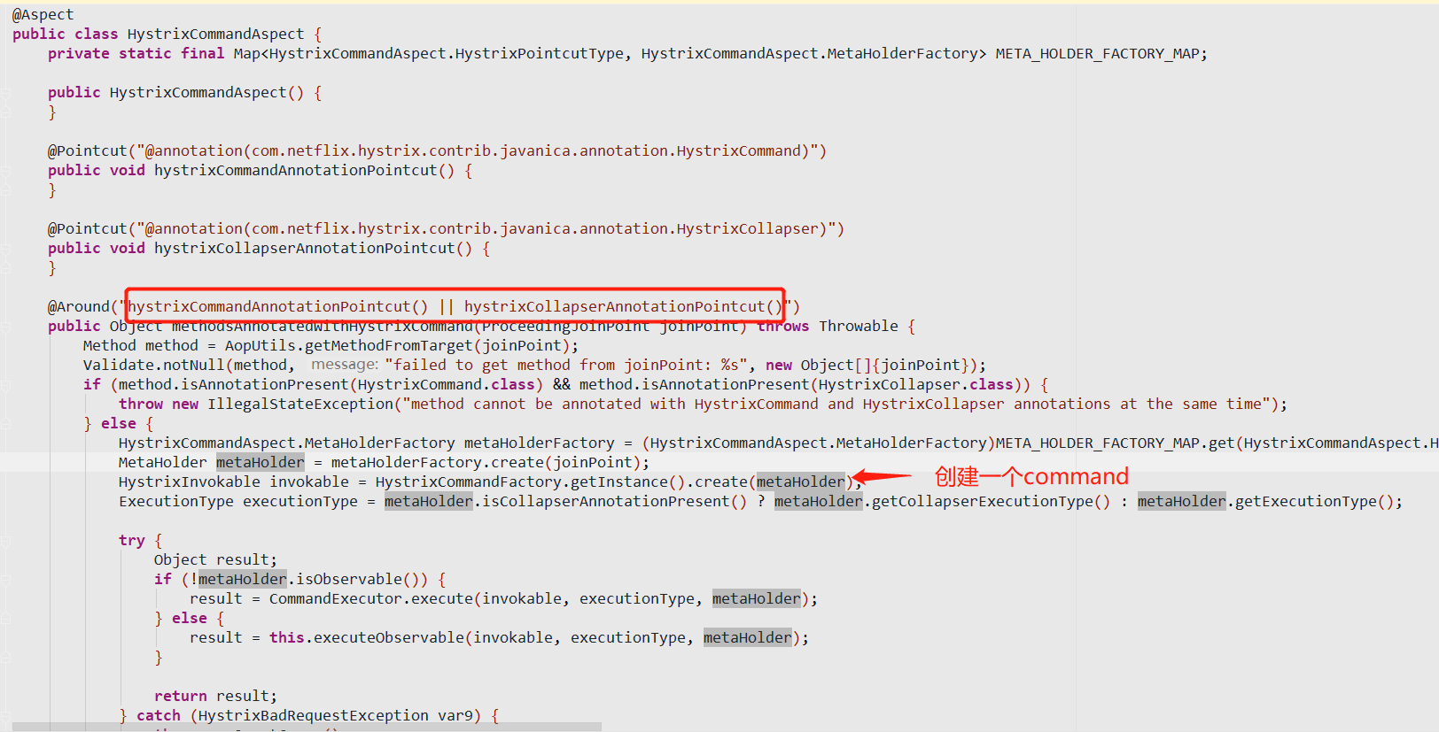Click the red 创建一个command annotation text
Screen dimensions: 1439x732
1031,477
